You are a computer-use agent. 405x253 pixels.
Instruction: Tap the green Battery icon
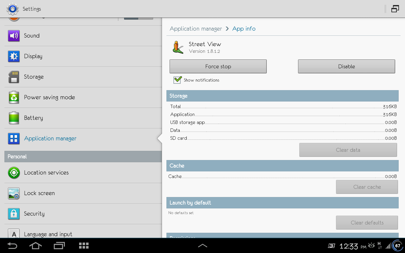click(x=14, y=118)
